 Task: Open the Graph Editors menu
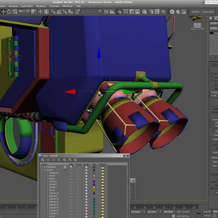pyautogui.click(x=27, y=6)
